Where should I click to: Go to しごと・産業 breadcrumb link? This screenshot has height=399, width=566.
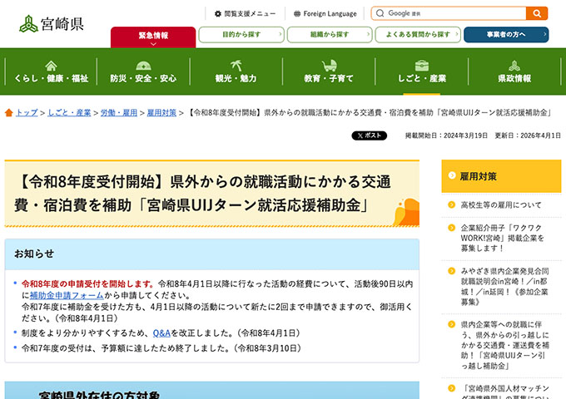(69, 112)
